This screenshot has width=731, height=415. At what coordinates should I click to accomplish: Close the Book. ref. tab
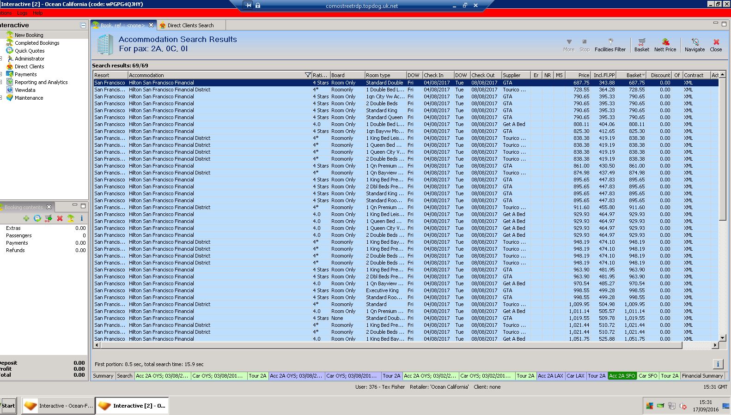pos(151,25)
